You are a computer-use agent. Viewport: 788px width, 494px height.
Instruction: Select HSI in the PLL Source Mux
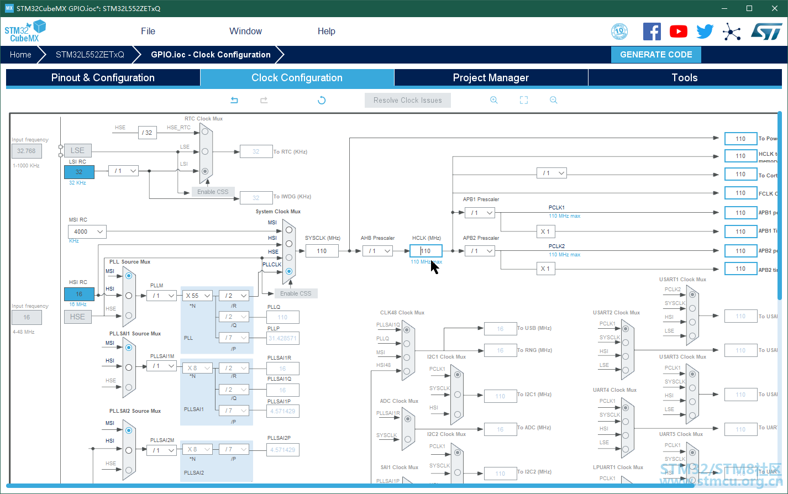[x=129, y=296]
